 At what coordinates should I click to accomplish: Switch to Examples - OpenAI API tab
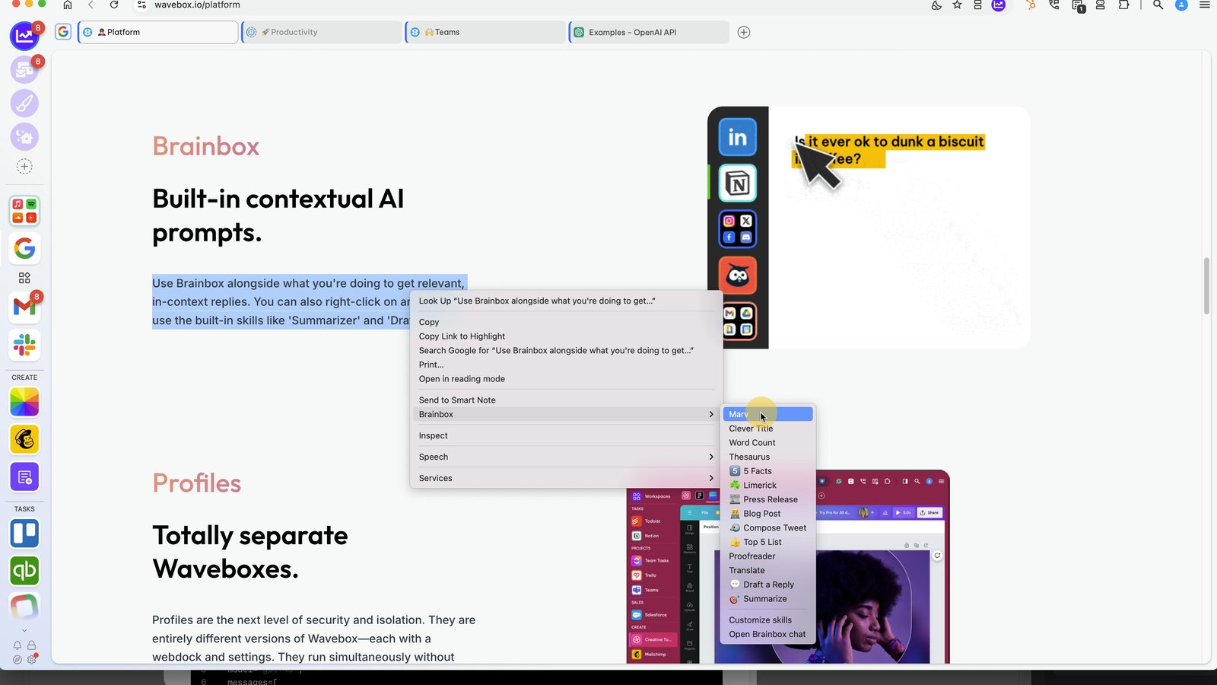[x=649, y=32]
